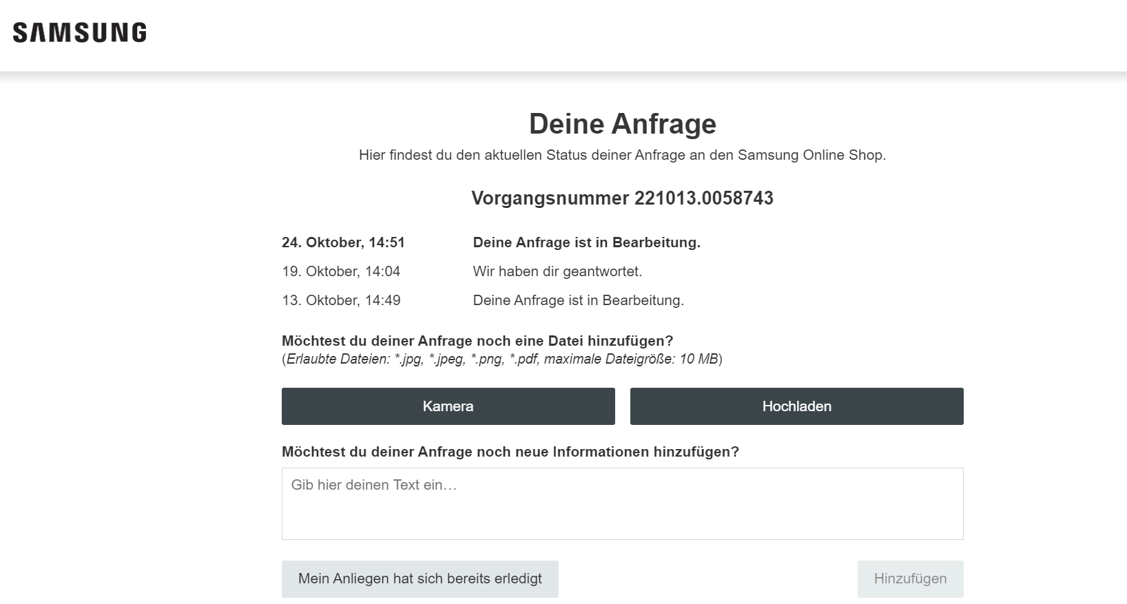Click the 13. Oktober 'in Bearbeitung' status text

[578, 300]
